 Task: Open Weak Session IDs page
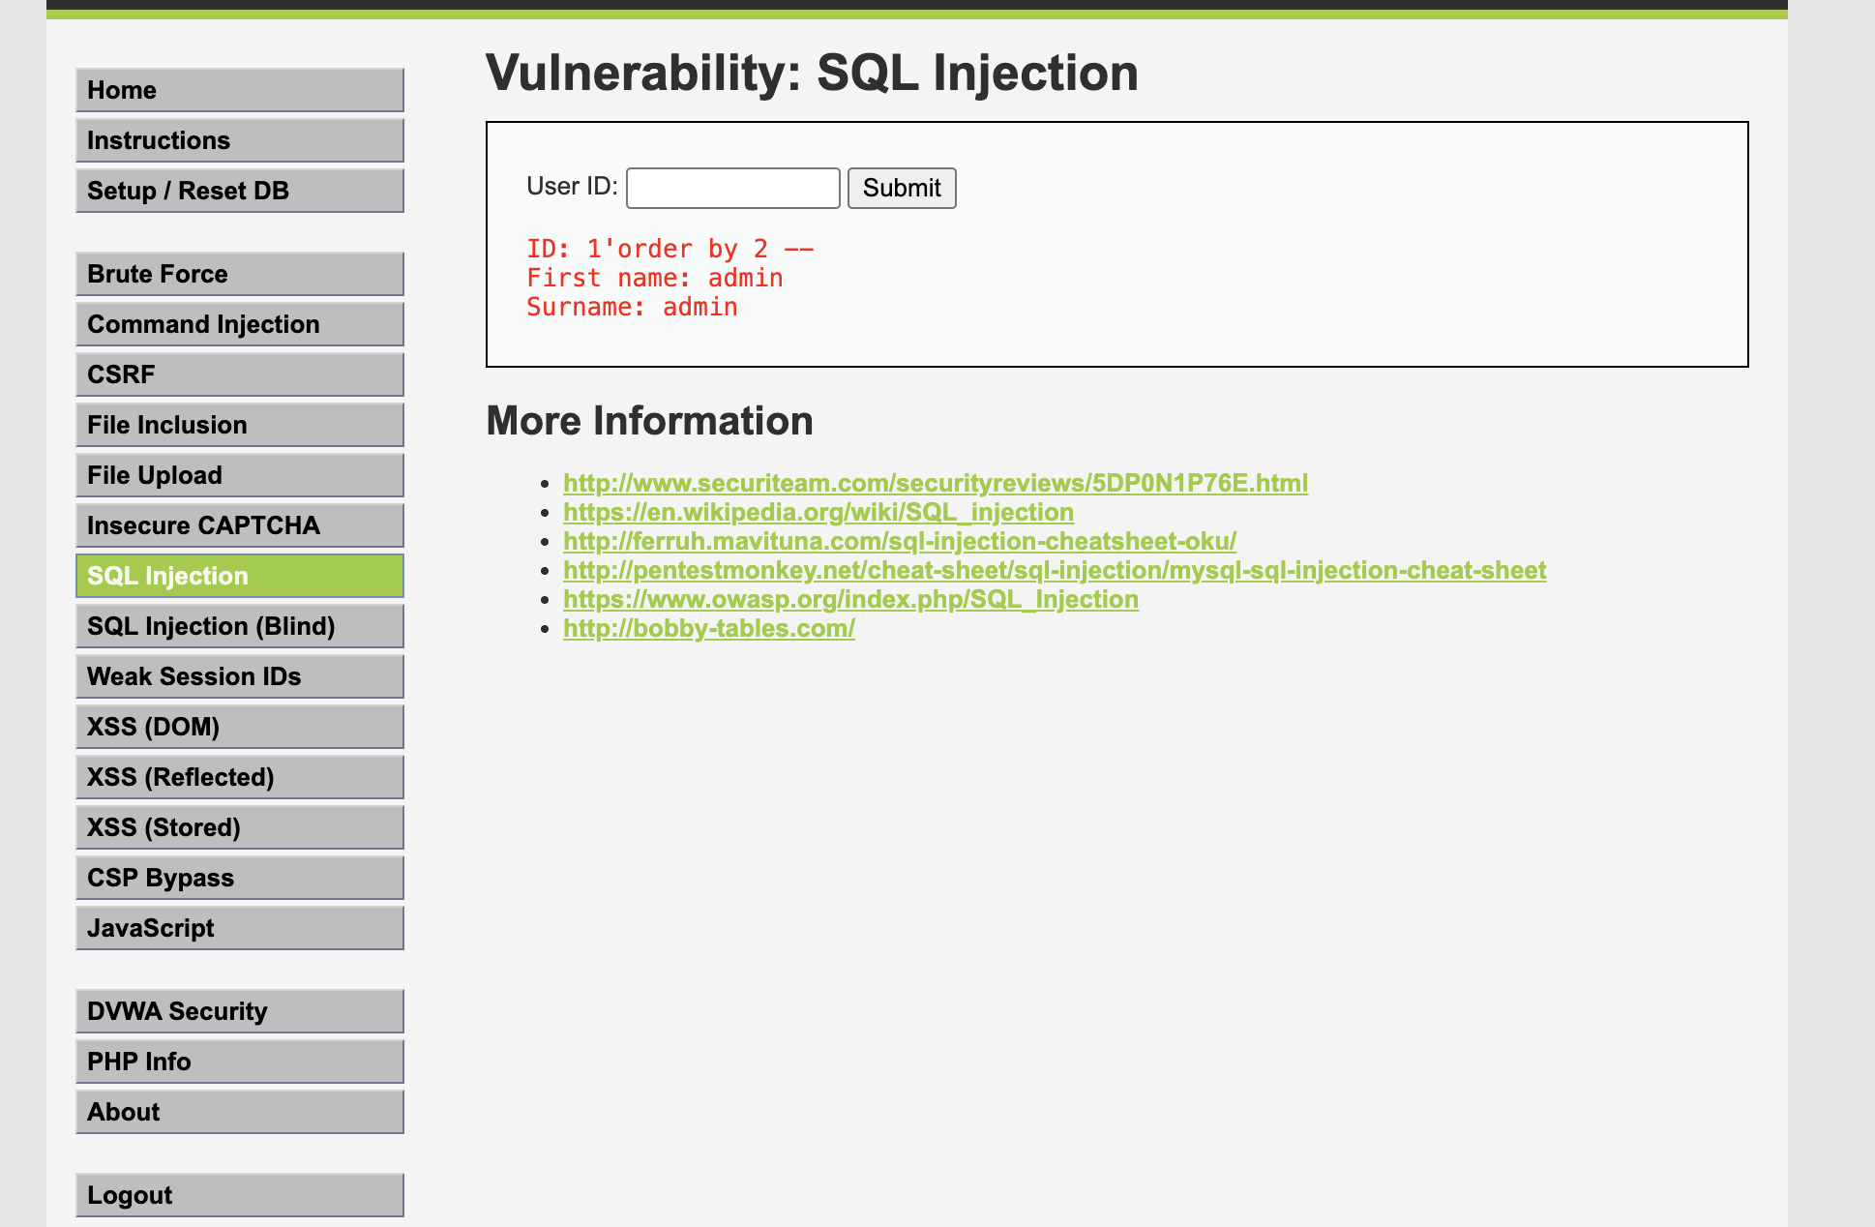[239, 676]
